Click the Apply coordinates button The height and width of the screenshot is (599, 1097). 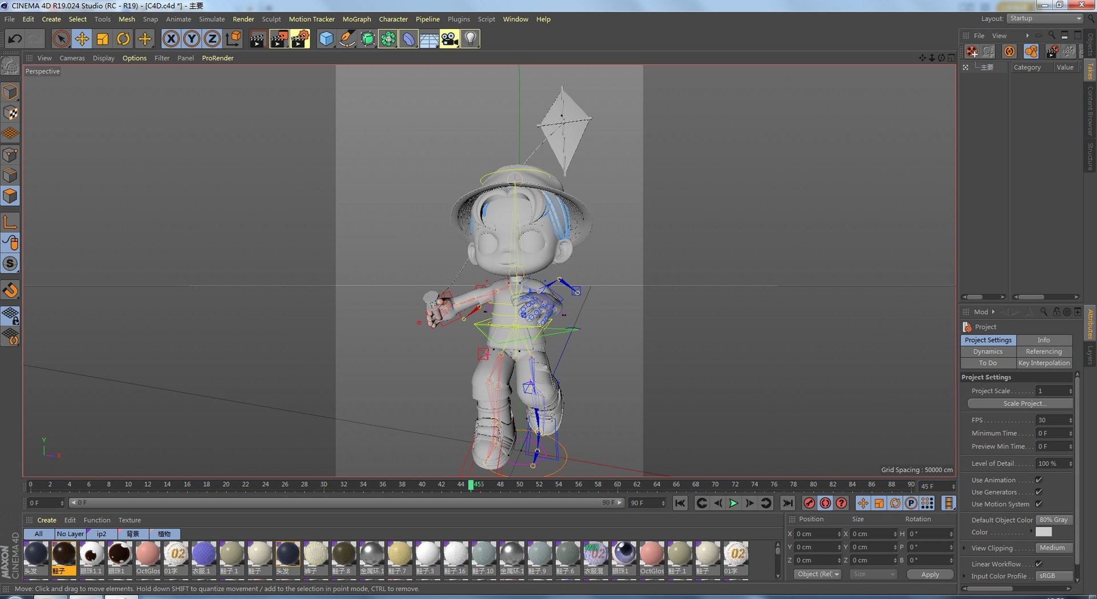[930, 574]
